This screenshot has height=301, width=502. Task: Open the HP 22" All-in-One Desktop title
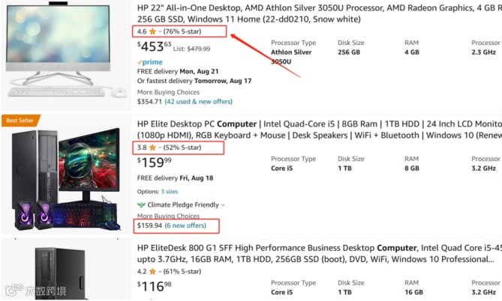tap(320, 13)
